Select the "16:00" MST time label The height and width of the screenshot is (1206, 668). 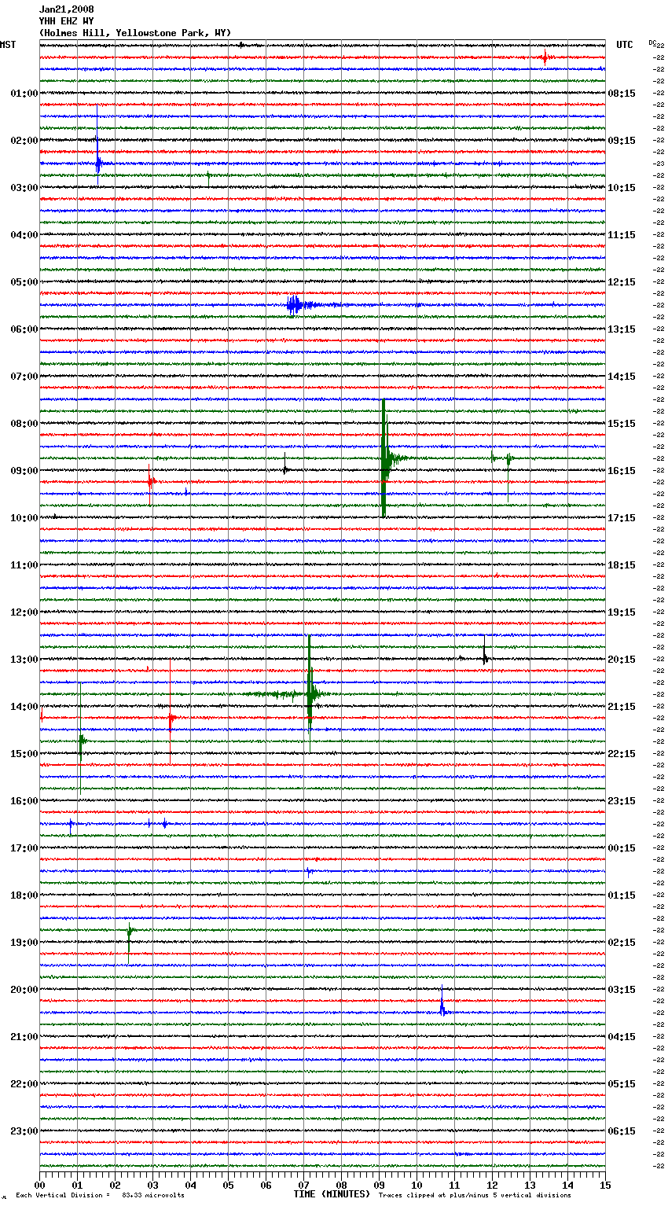point(24,801)
